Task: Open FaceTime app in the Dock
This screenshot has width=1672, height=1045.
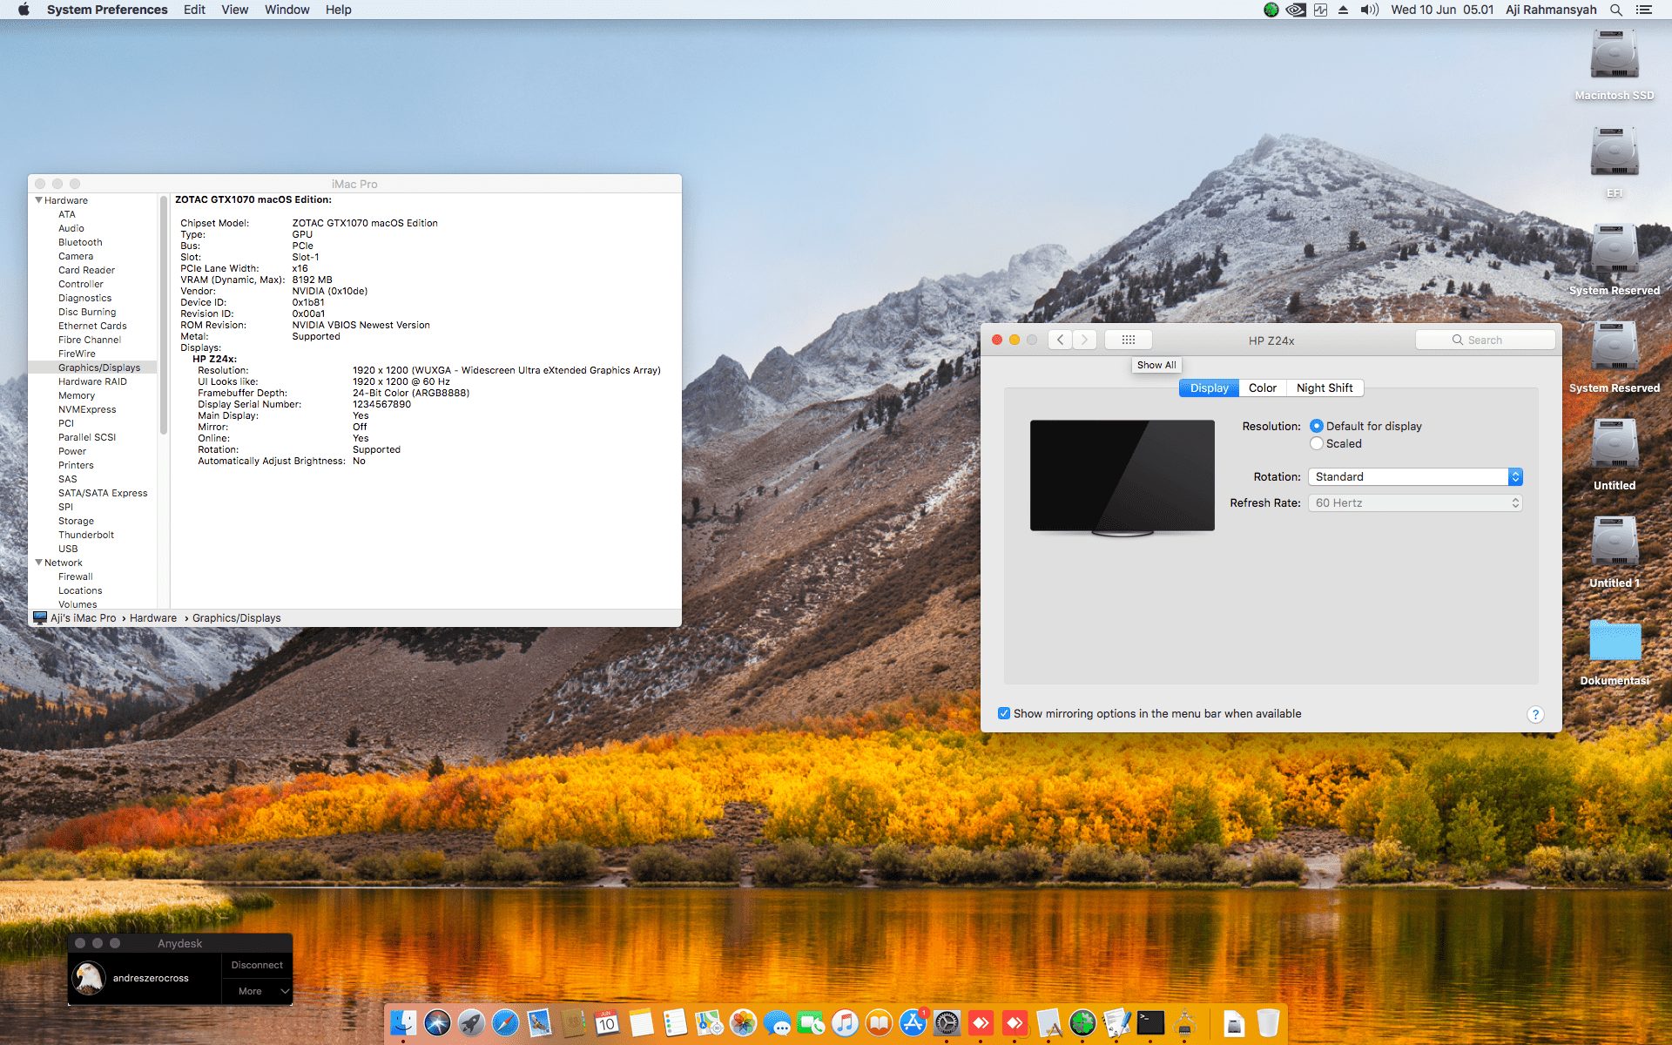Action: point(811,1022)
